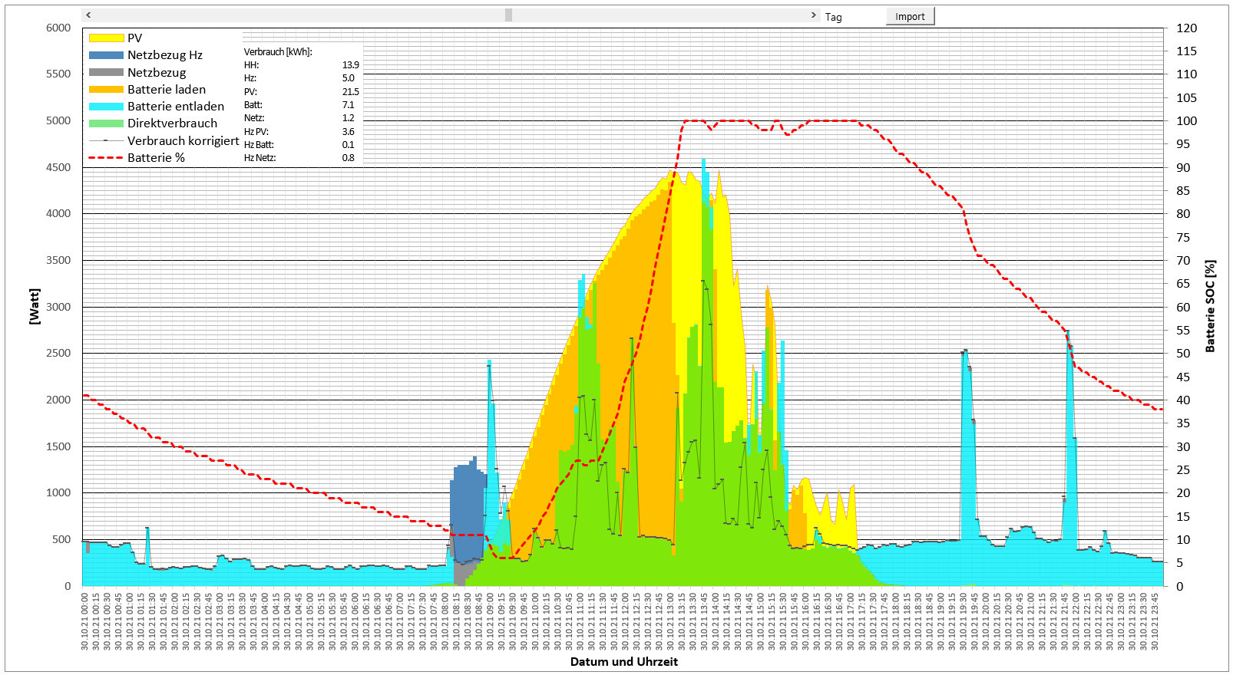Click the HH value 13.9 in summary
Viewport: 1233px width, 675px height.
[350, 65]
